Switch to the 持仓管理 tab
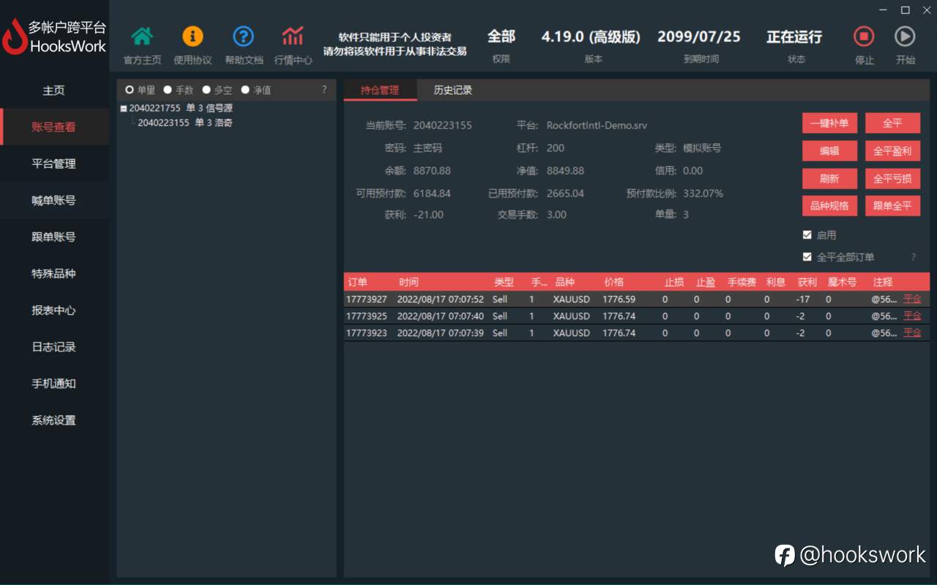 tap(380, 90)
